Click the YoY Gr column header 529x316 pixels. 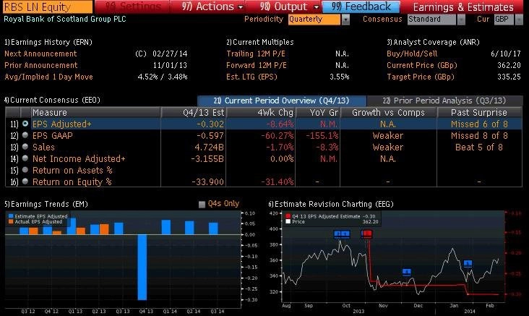pos(318,112)
